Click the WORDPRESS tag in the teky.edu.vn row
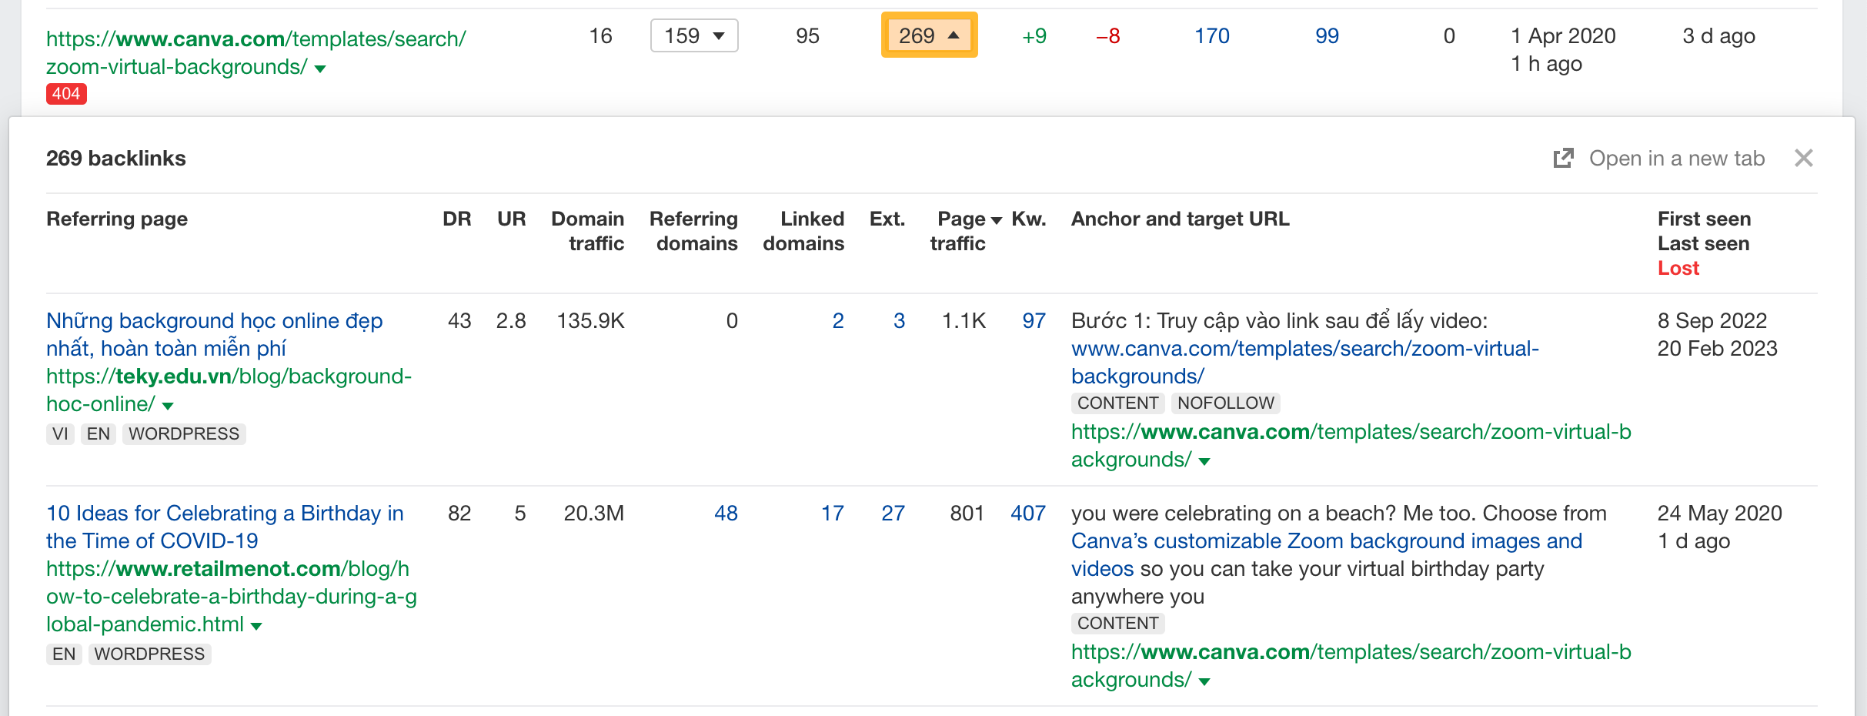1867x716 pixels. (184, 433)
